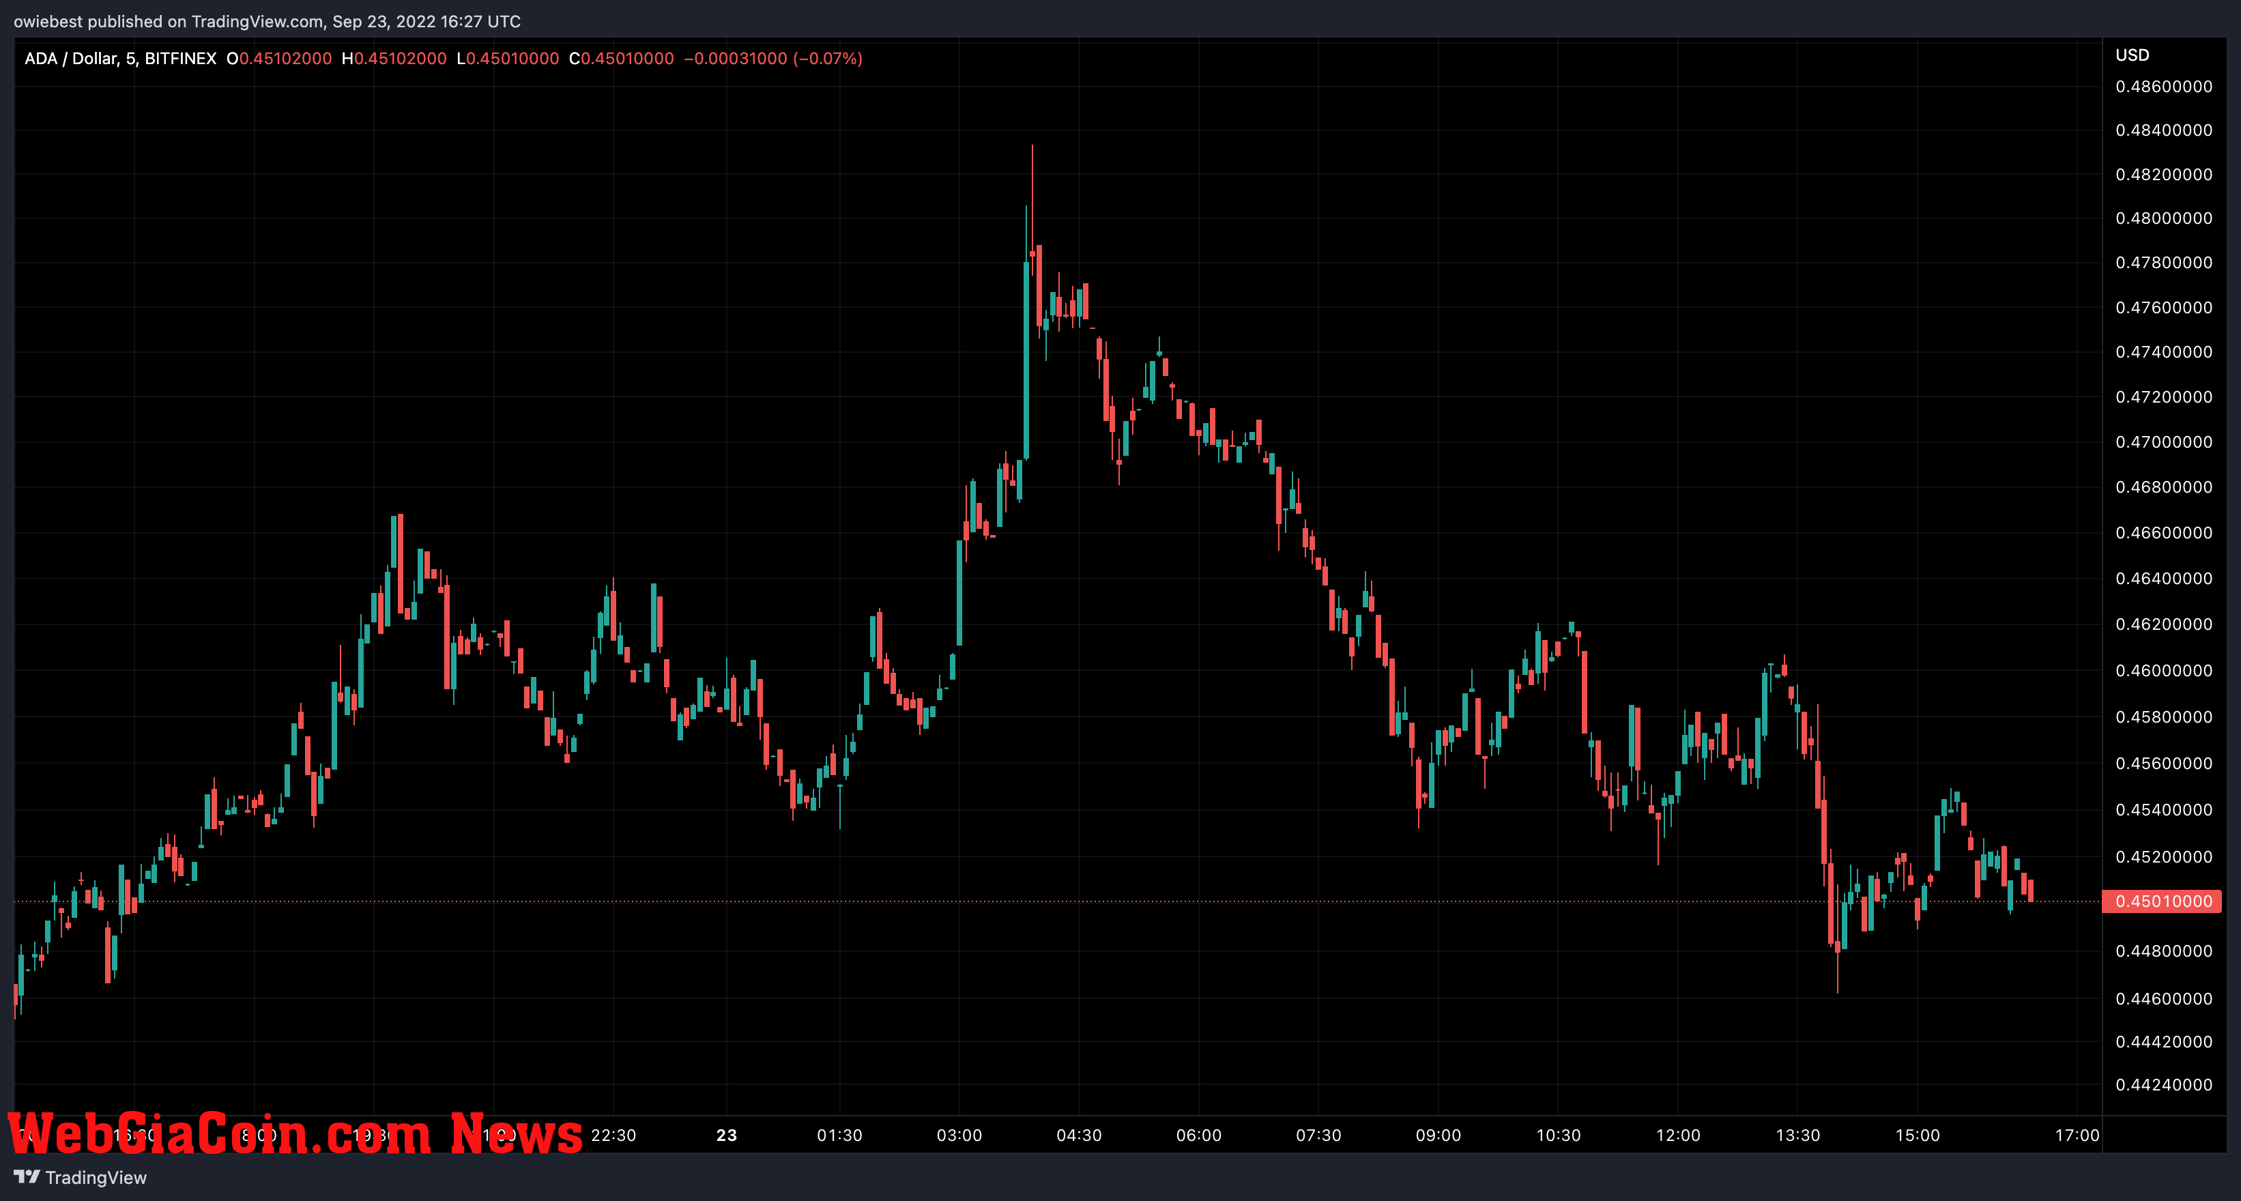Image resolution: width=2241 pixels, height=1201 pixels.
Task: Click the 0.46400000 price axis label
Action: pyautogui.click(x=2164, y=577)
